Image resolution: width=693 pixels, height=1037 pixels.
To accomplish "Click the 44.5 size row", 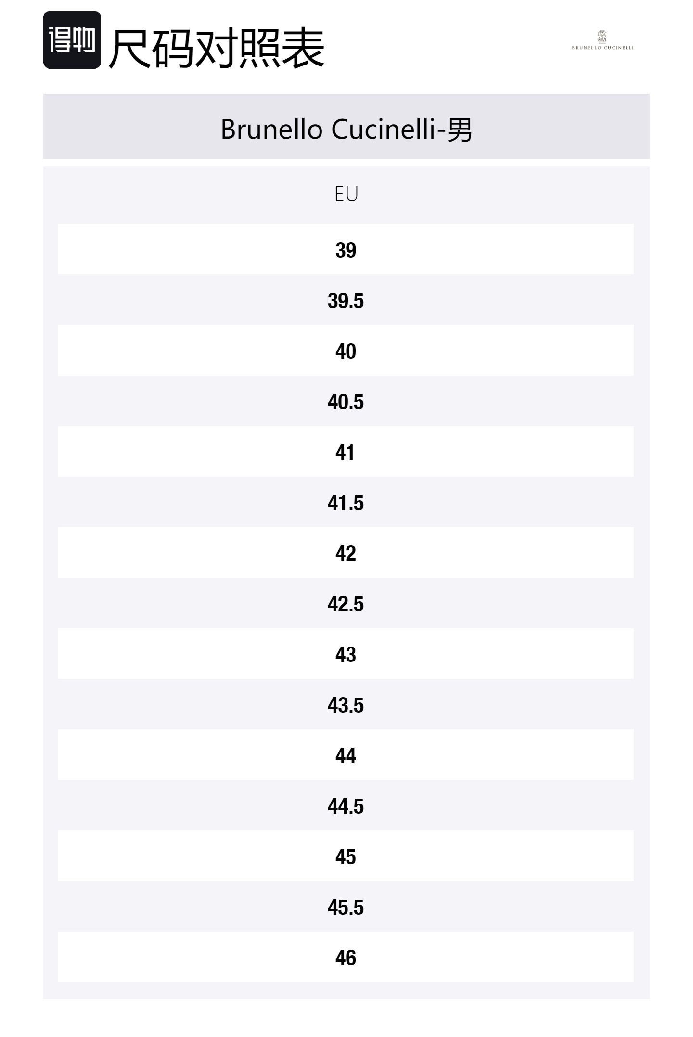I will pyautogui.click(x=346, y=806).
